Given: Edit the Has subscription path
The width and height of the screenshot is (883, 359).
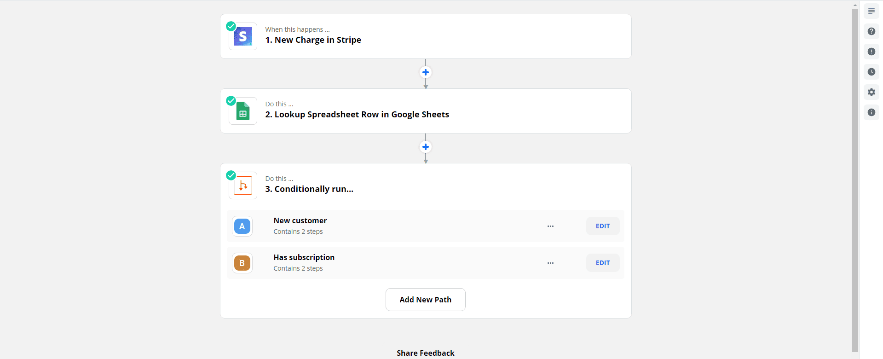Looking at the screenshot, I should coord(603,263).
